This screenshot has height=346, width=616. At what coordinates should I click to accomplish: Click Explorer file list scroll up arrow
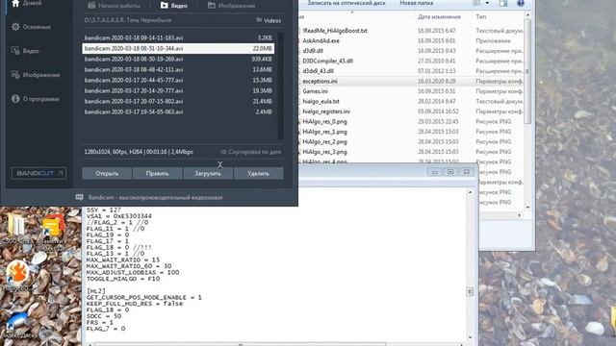(x=527, y=15)
